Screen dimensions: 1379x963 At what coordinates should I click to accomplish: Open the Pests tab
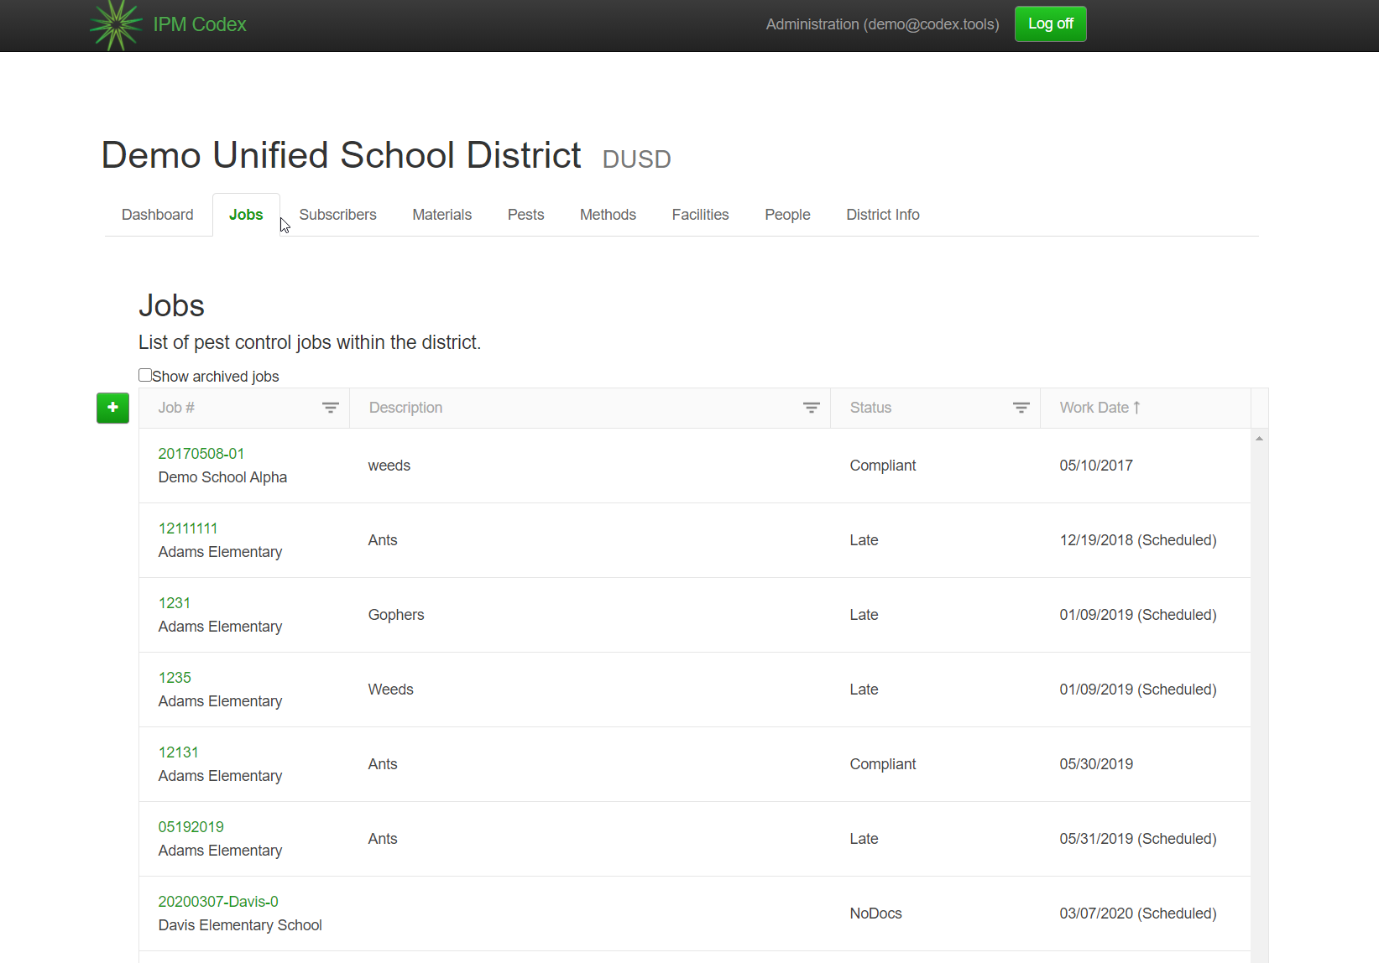[525, 215]
